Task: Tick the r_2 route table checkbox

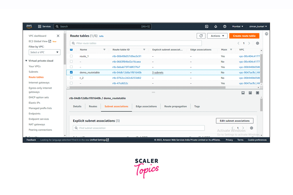Action: coord(71,78)
